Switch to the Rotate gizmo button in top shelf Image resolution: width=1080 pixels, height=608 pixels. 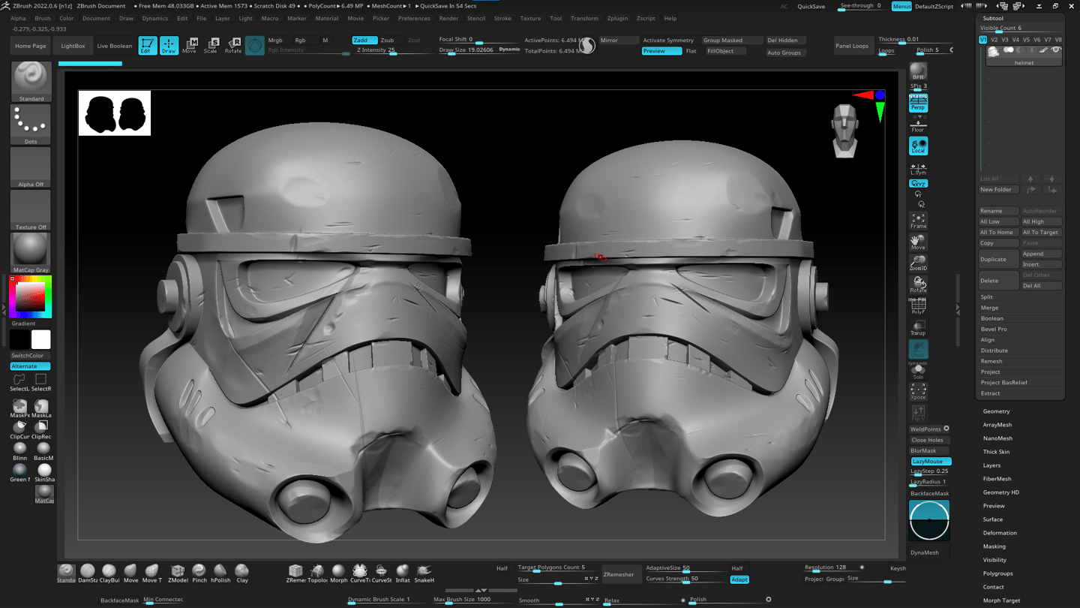[x=233, y=46]
